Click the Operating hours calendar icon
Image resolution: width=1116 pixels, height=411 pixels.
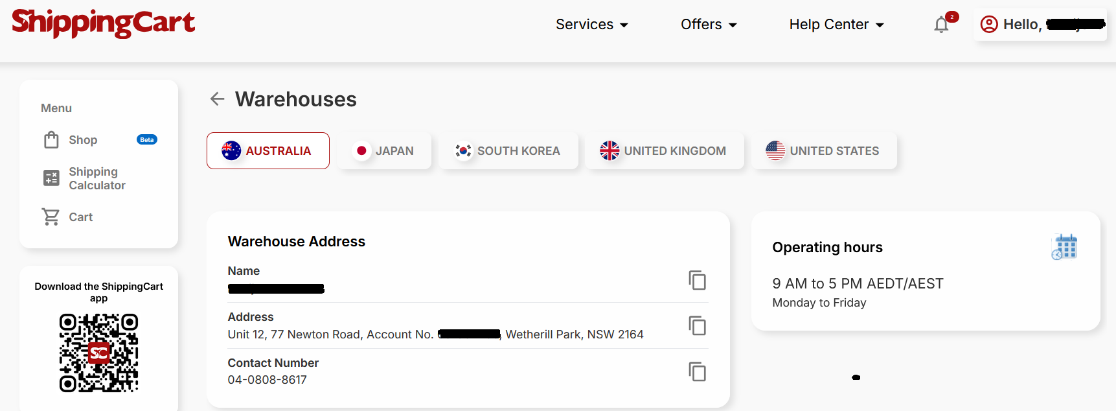(1064, 246)
